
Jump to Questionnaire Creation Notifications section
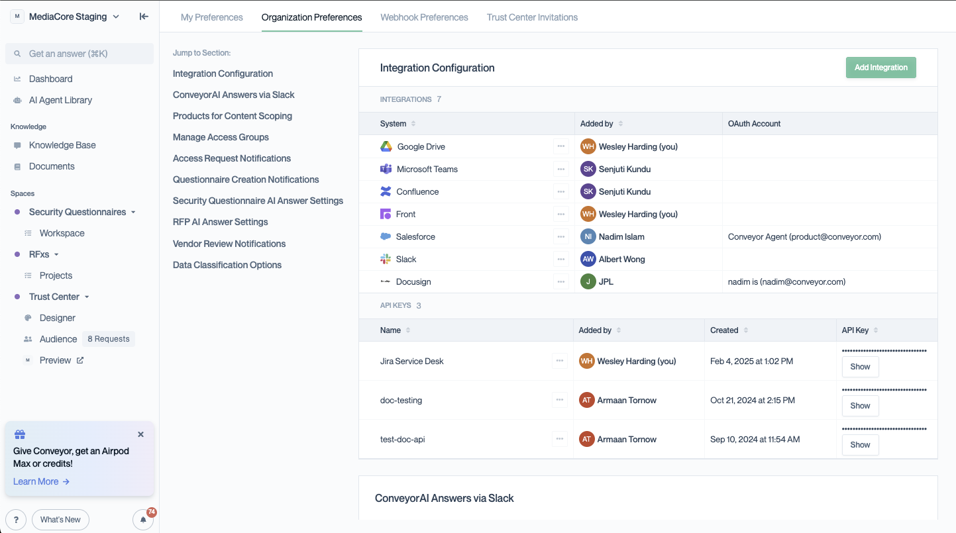pyautogui.click(x=246, y=179)
